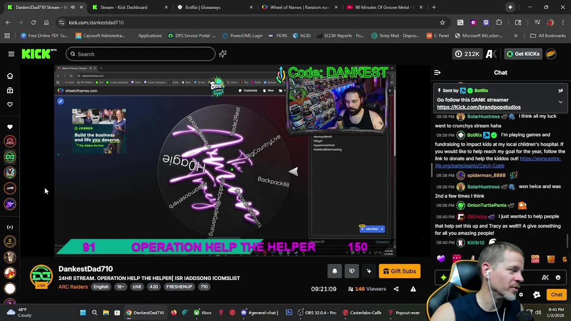Click spiderman_8888 username in chat
Screen dimensions: 571x321
[x=486, y=176]
